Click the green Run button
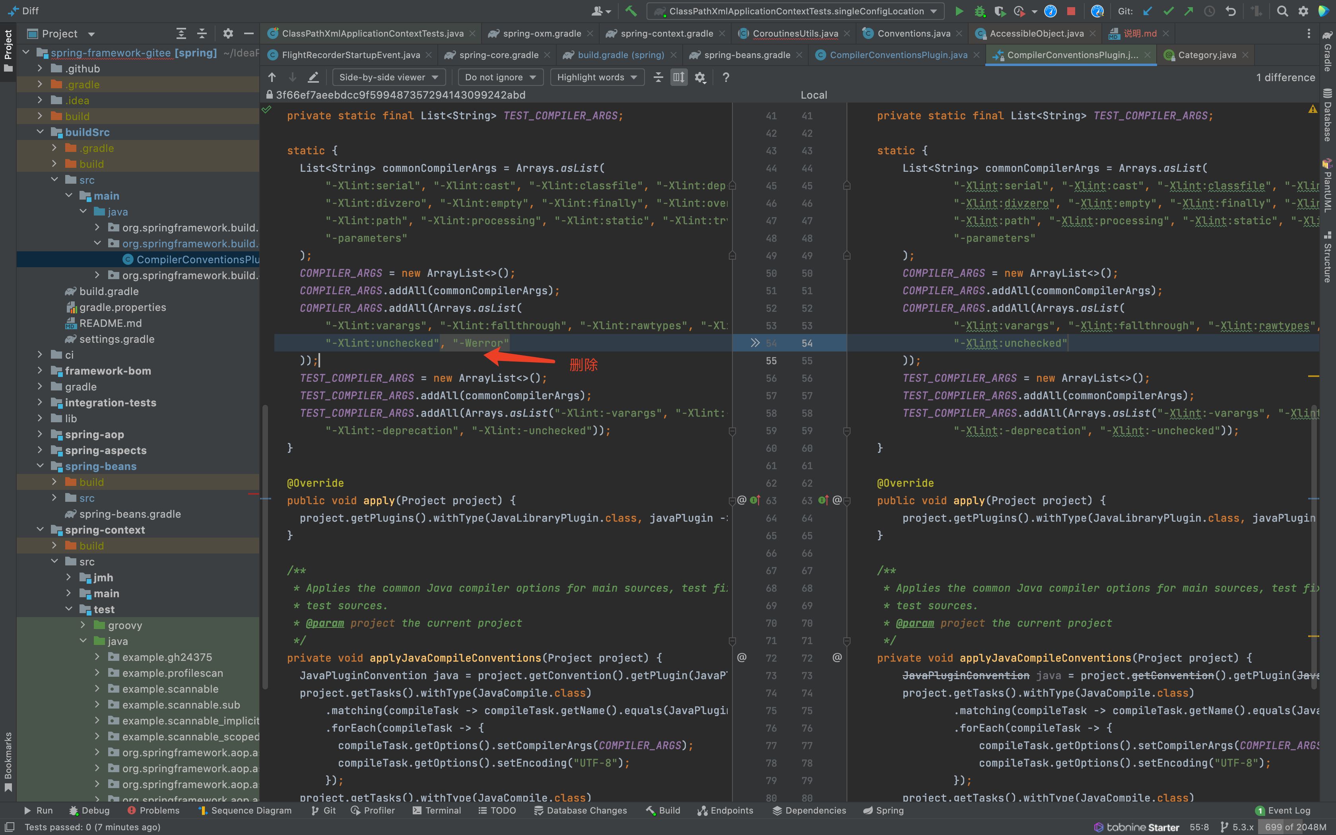The width and height of the screenshot is (1336, 835). click(x=959, y=11)
